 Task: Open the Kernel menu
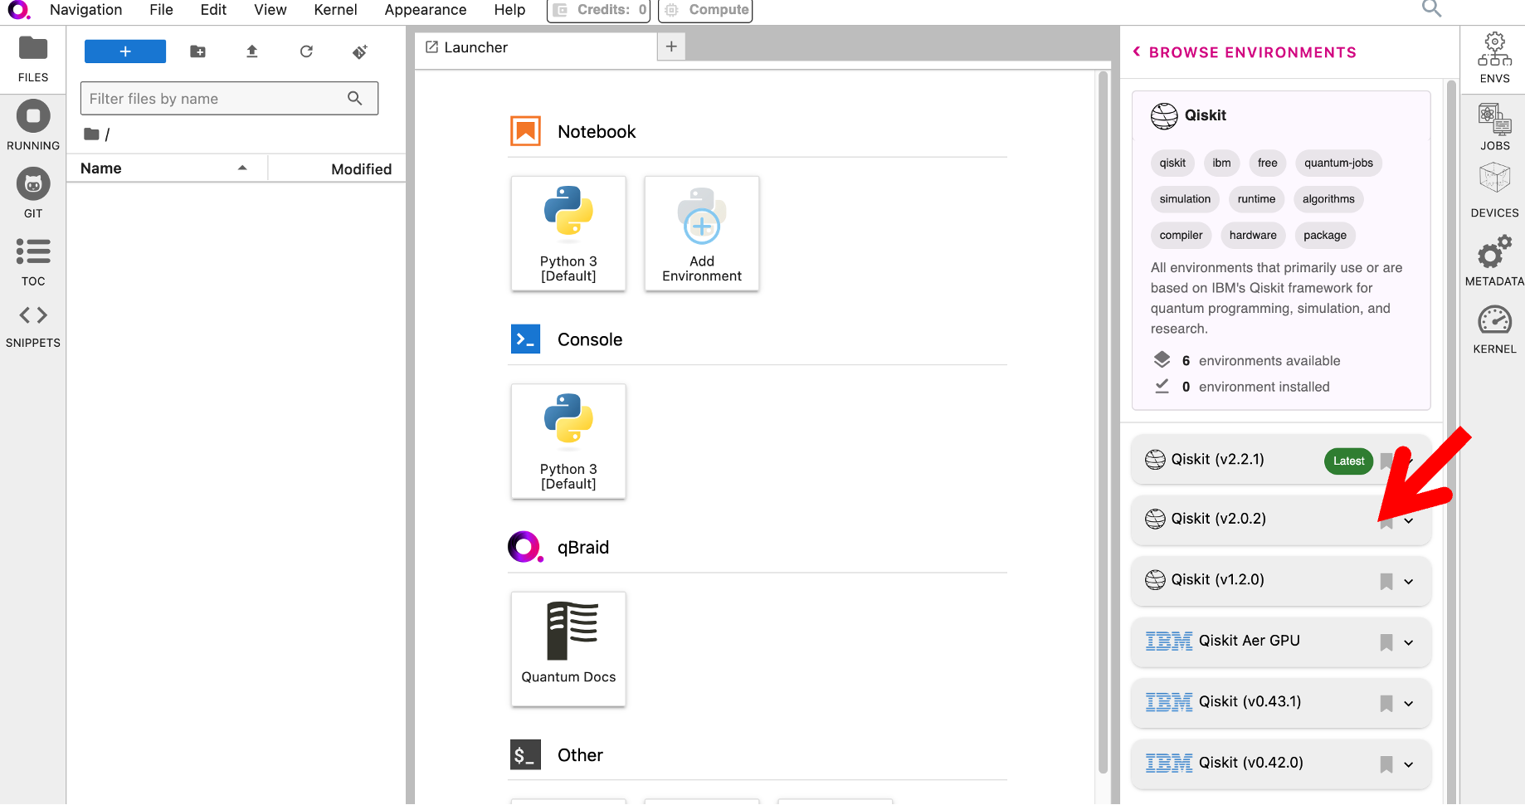click(335, 10)
